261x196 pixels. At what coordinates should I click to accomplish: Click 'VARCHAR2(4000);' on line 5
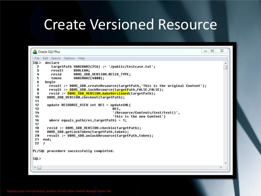[x=89, y=78]
